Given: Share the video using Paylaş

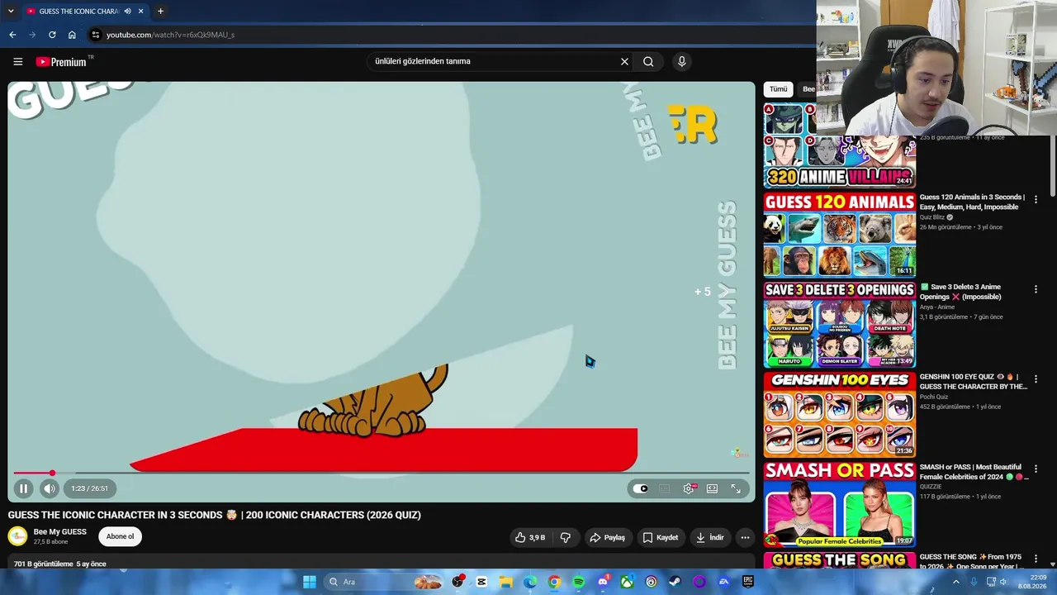Looking at the screenshot, I should pyautogui.click(x=607, y=537).
